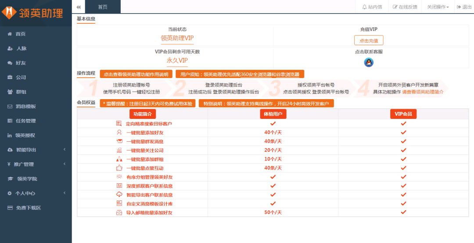The image size is (474, 243).
Task: Click 退出 to log out
Action: (464, 7)
